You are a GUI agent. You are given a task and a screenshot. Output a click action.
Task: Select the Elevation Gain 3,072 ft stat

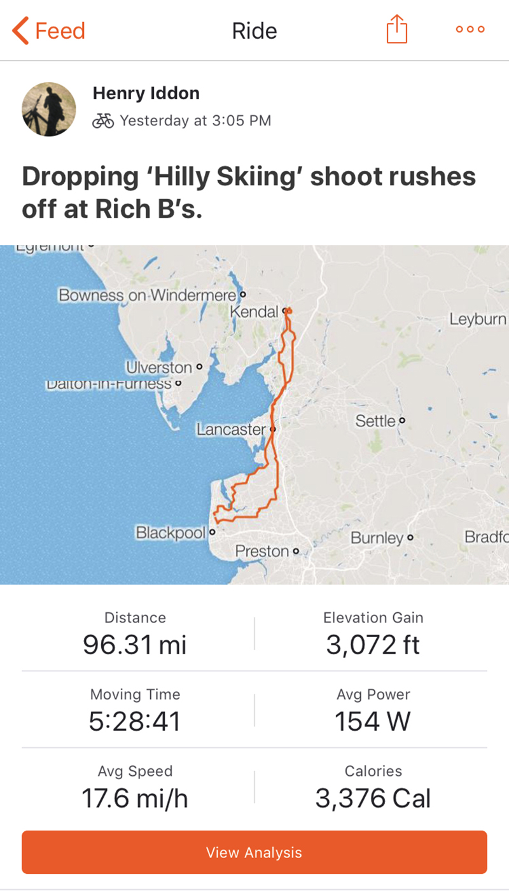373,633
